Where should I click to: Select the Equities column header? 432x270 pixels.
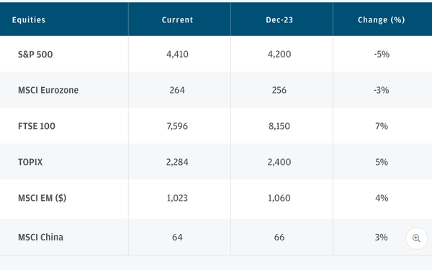pyautogui.click(x=29, y=20)
